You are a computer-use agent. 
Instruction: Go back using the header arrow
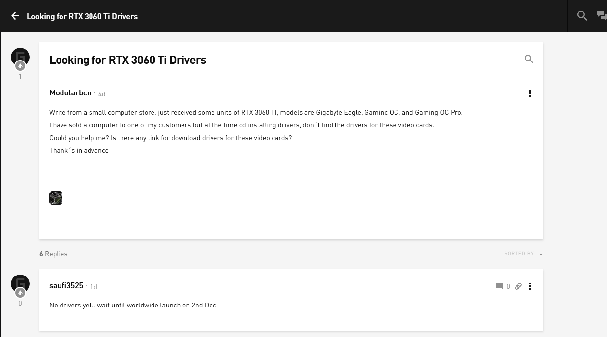[15, 16]
